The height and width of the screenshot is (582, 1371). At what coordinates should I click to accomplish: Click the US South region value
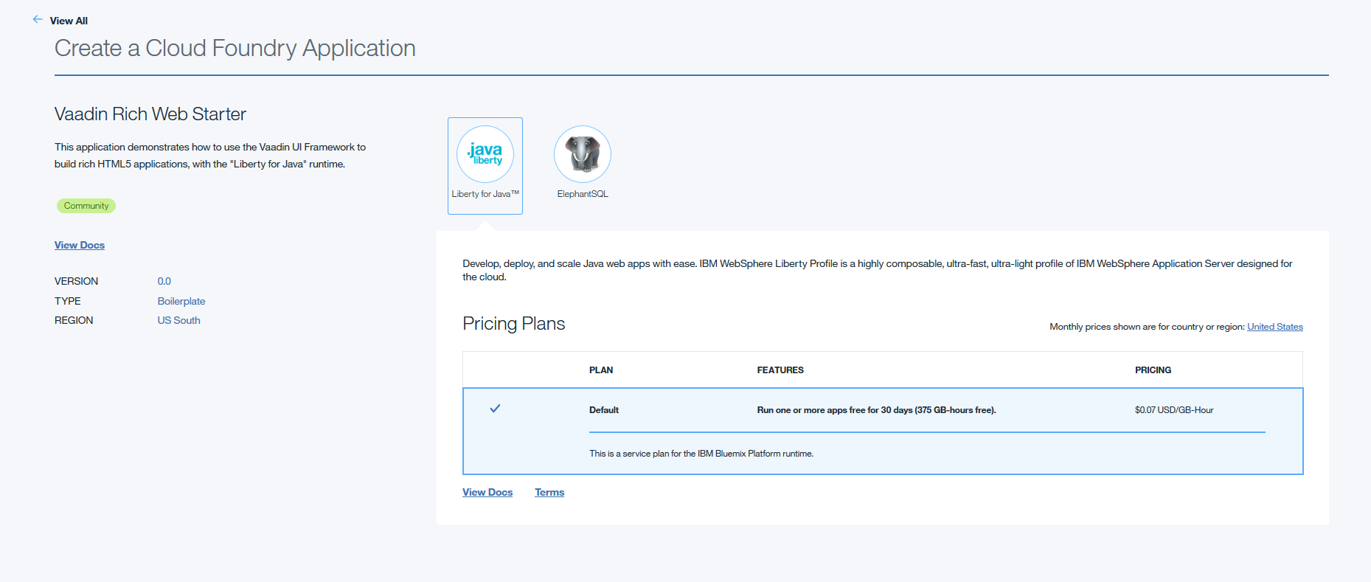(x=178, y=320)
